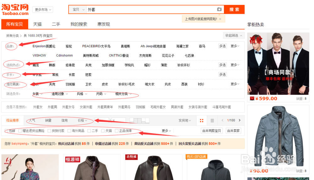Check the 正品保障 checkbox
314x180 pixels.
coord(116,131)
